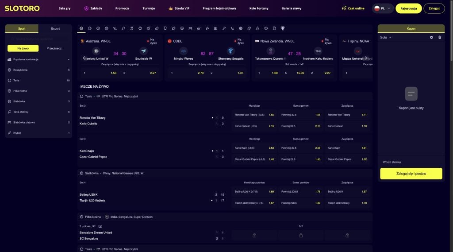453x252 pixels.
Task: Expand Popularna kombinacja section
Action: pyautogui.click(x=69, y=59)
